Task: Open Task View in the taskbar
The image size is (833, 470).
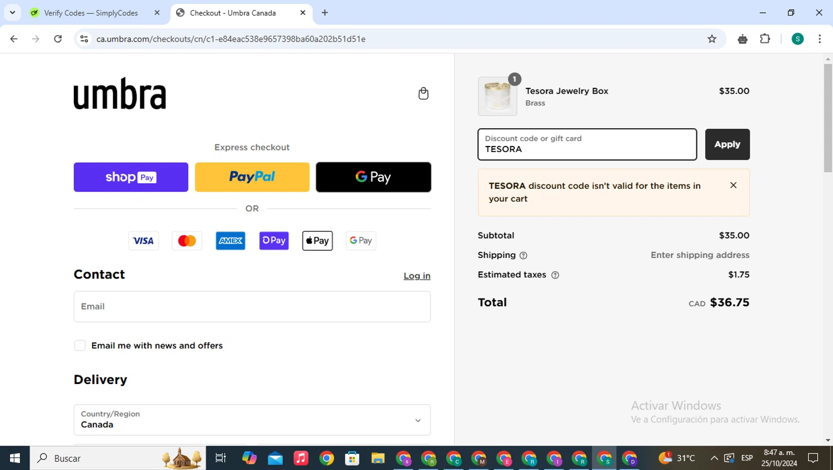Action: click(220, 458)
